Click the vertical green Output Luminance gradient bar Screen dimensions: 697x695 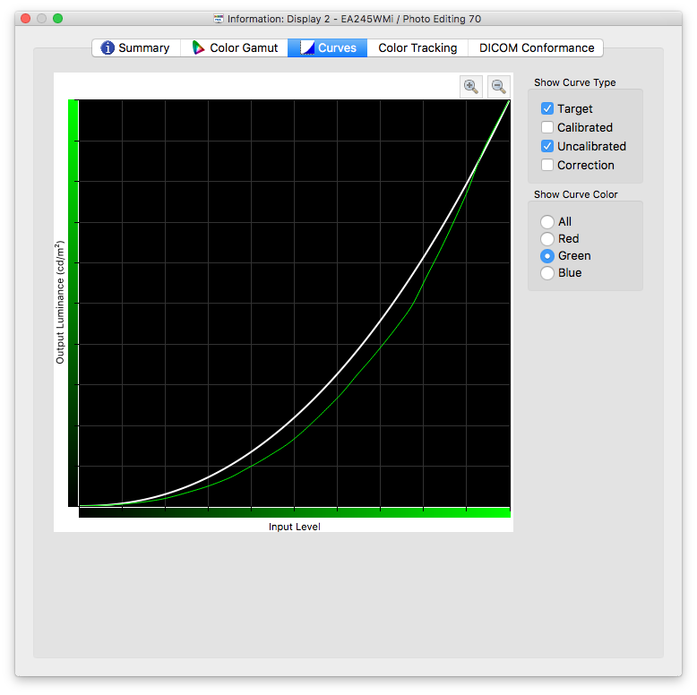73,303
